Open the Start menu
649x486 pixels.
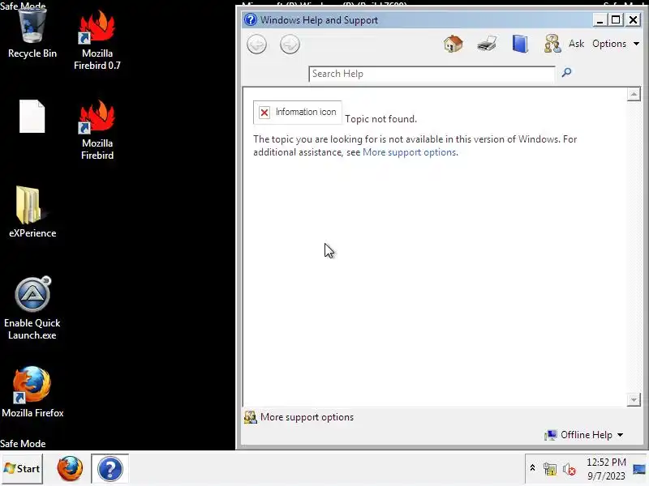(x=22, y=469)
